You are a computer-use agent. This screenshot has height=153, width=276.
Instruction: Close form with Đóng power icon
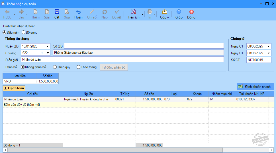click(x=191, y=12)
